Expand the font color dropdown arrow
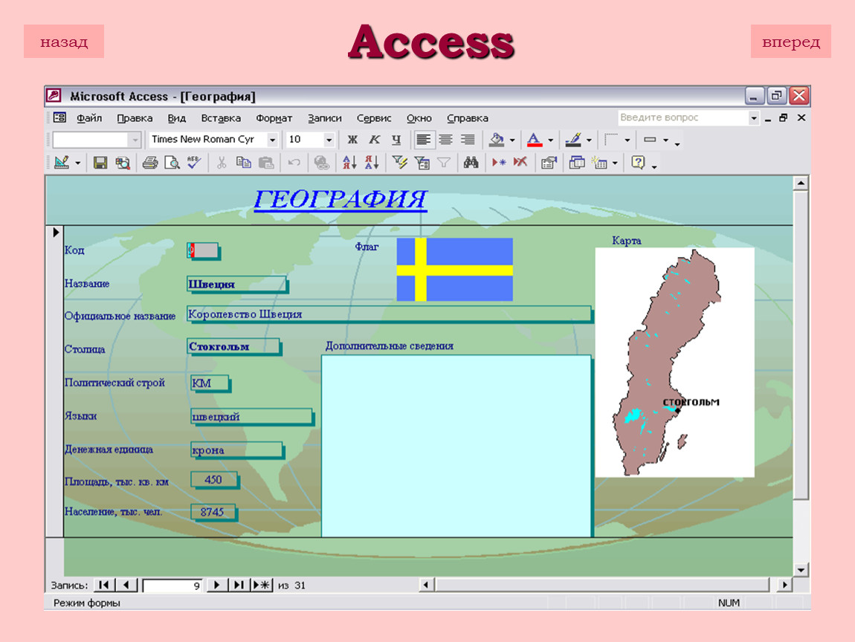The height and width of the screenshot is (642, 855). click(x=551, y=140)
